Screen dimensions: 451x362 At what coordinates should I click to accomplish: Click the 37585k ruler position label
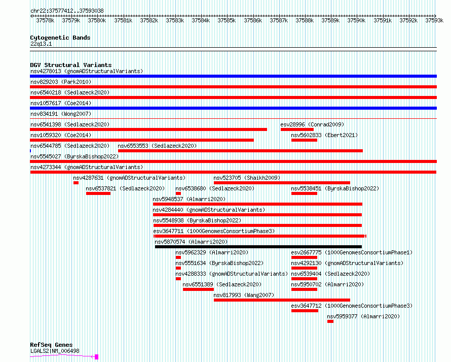227,20
